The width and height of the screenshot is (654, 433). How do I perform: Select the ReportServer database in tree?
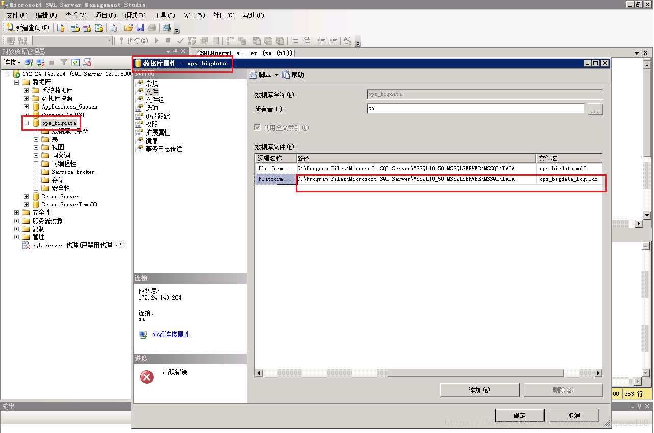[x=60, y=196]
